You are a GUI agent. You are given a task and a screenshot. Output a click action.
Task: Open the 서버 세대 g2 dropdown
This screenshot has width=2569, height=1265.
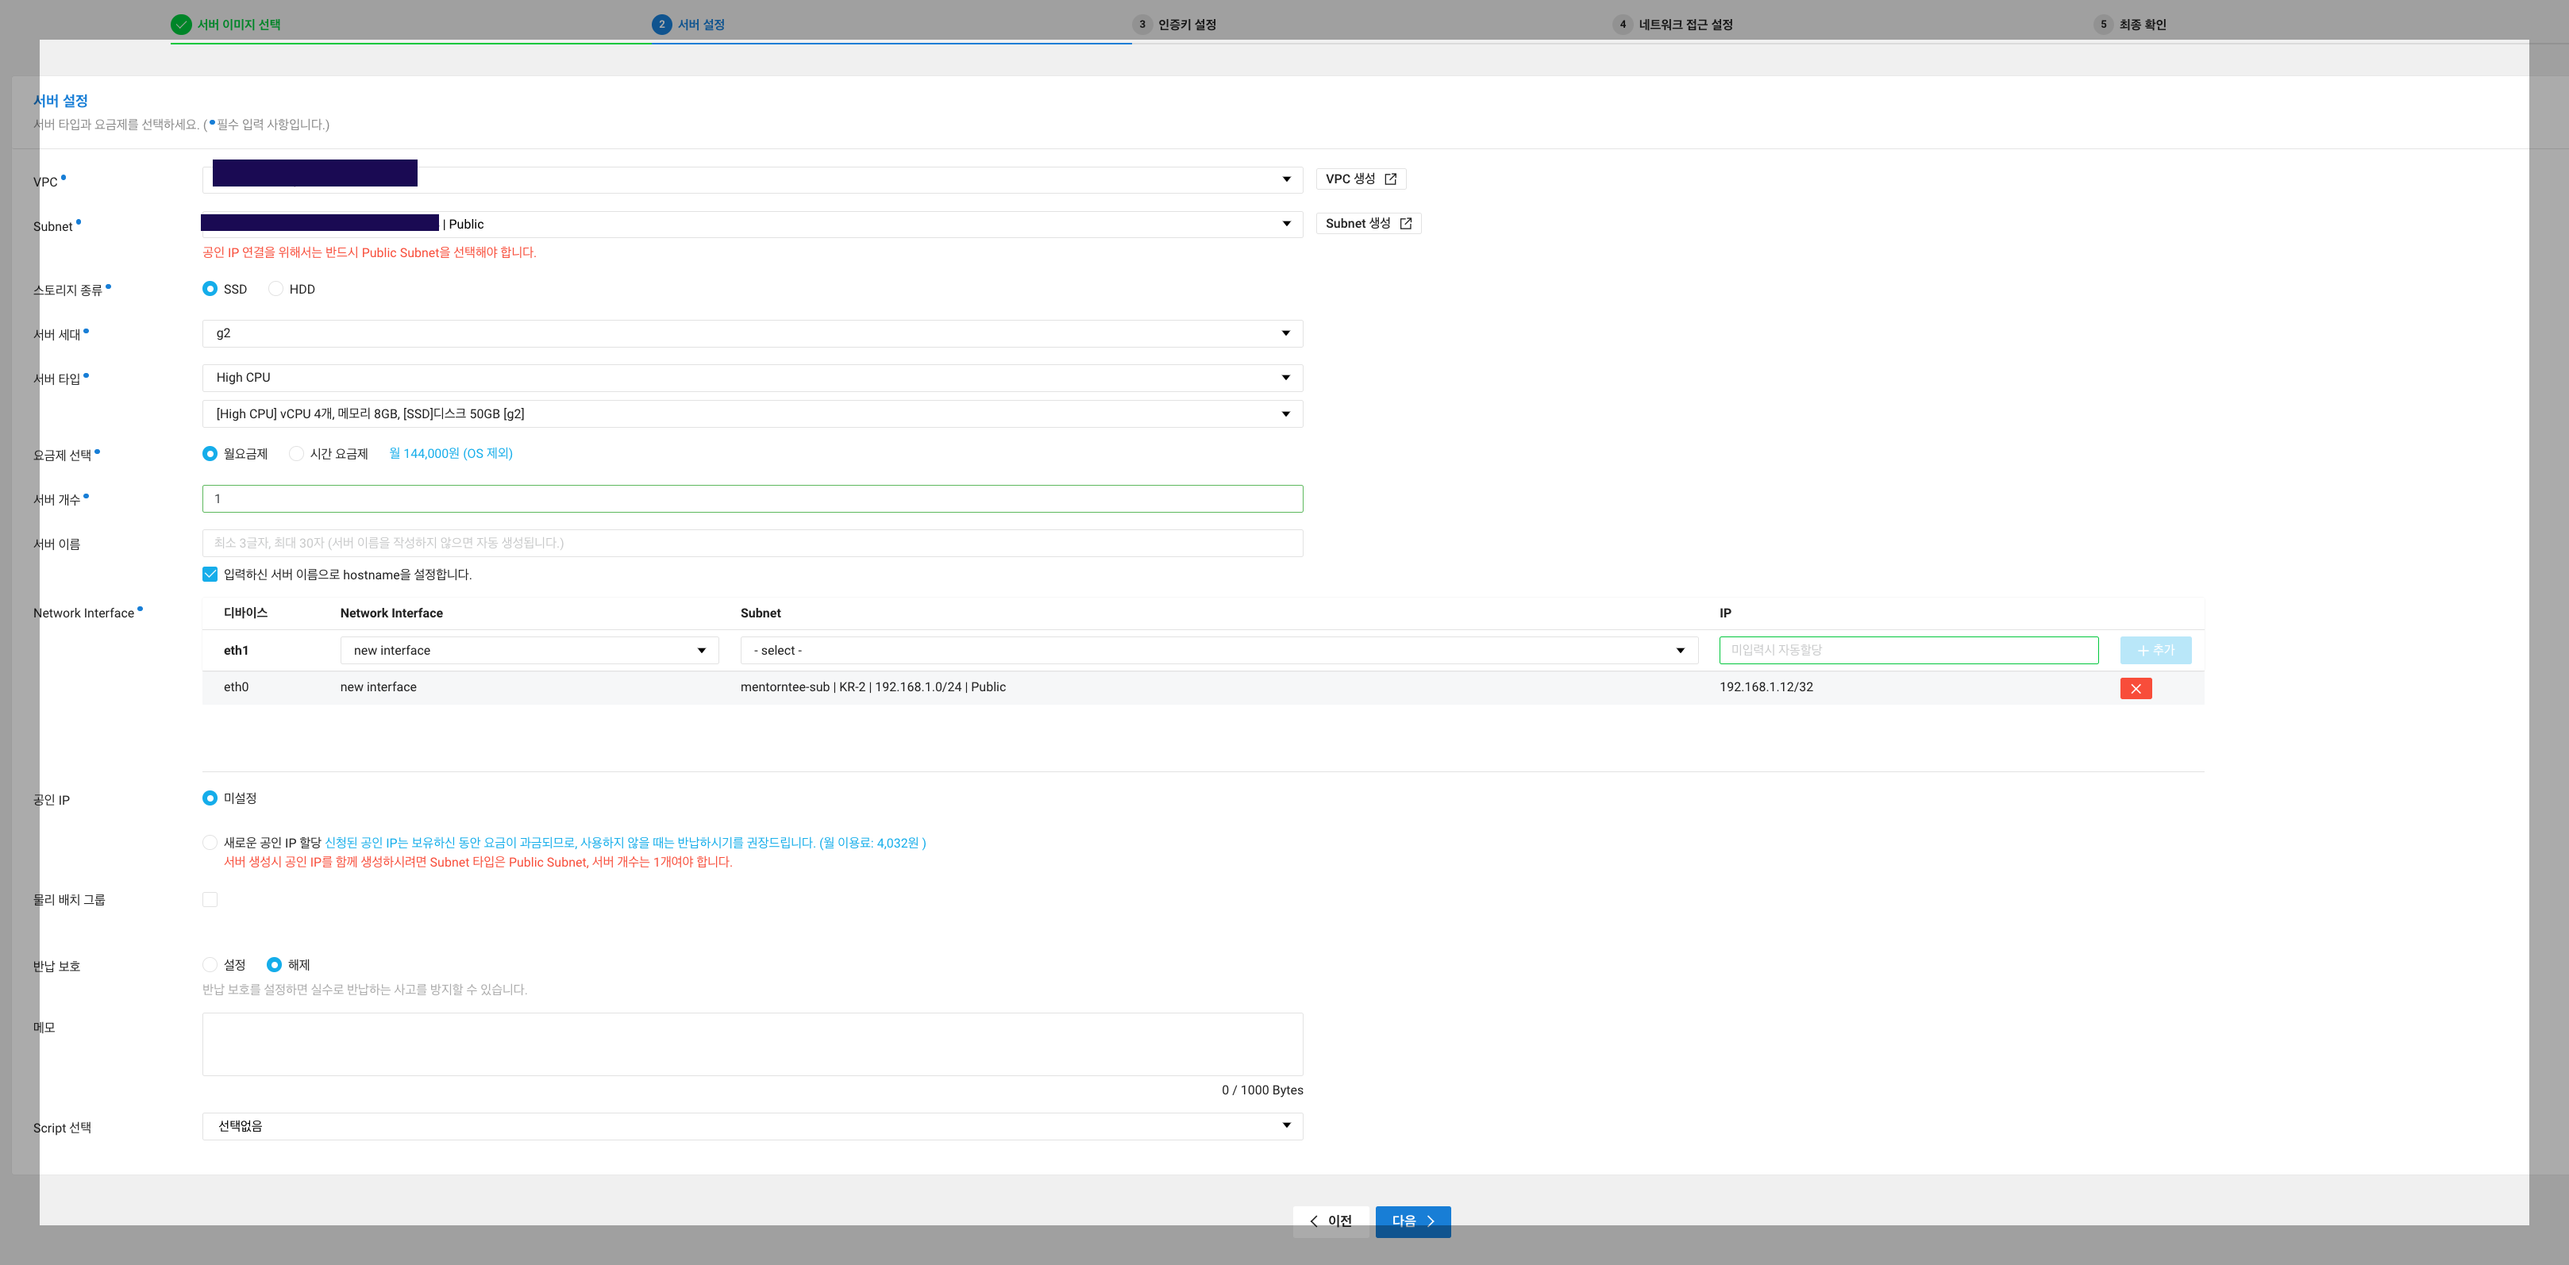coord(752,333)
